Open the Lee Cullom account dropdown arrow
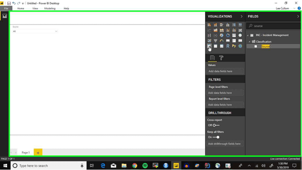302x170 pixels. (294, 9)
